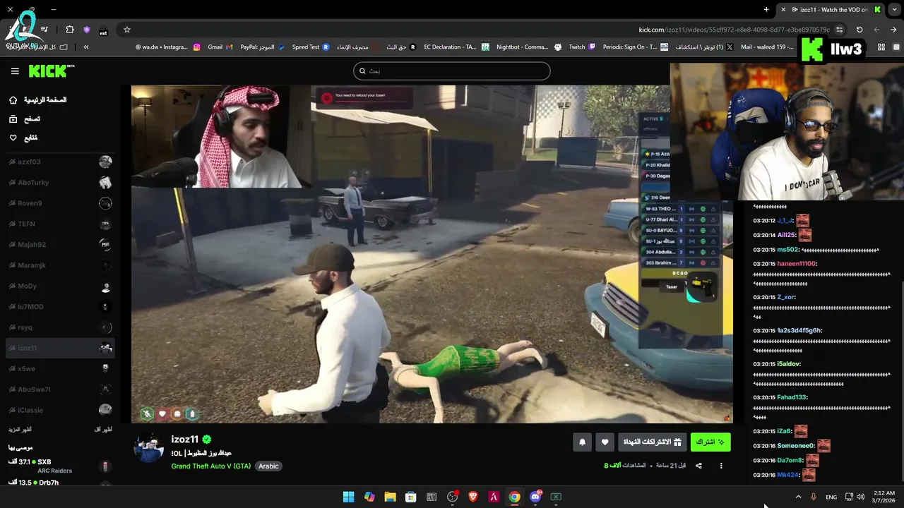Select the izoz11 Watch the VOD tab

click(830, 10)
